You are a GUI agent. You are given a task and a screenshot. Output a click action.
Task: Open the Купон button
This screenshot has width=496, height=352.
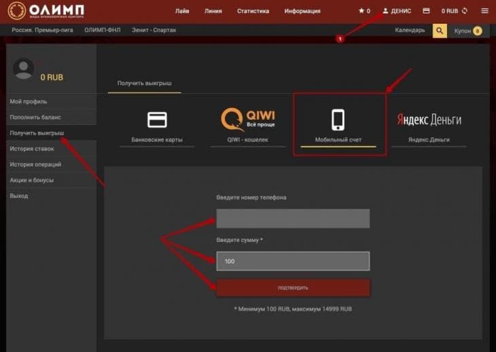click(x=467, y=31)
